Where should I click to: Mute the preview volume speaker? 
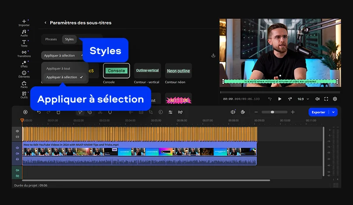tap(317, 99)
